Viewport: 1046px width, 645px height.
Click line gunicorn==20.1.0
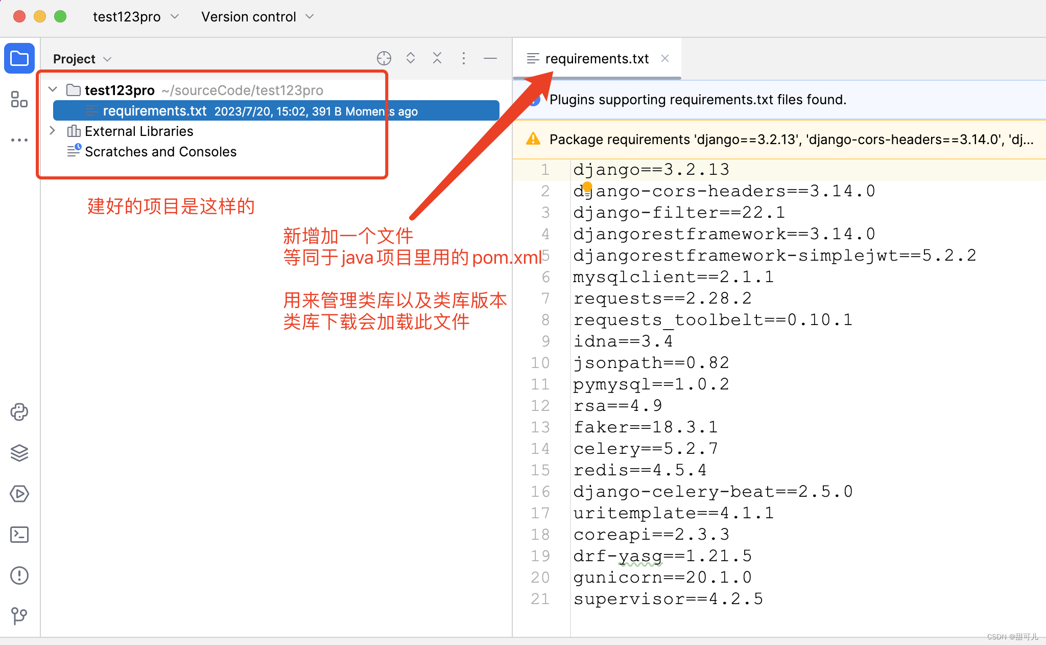[x=662, y=577]
